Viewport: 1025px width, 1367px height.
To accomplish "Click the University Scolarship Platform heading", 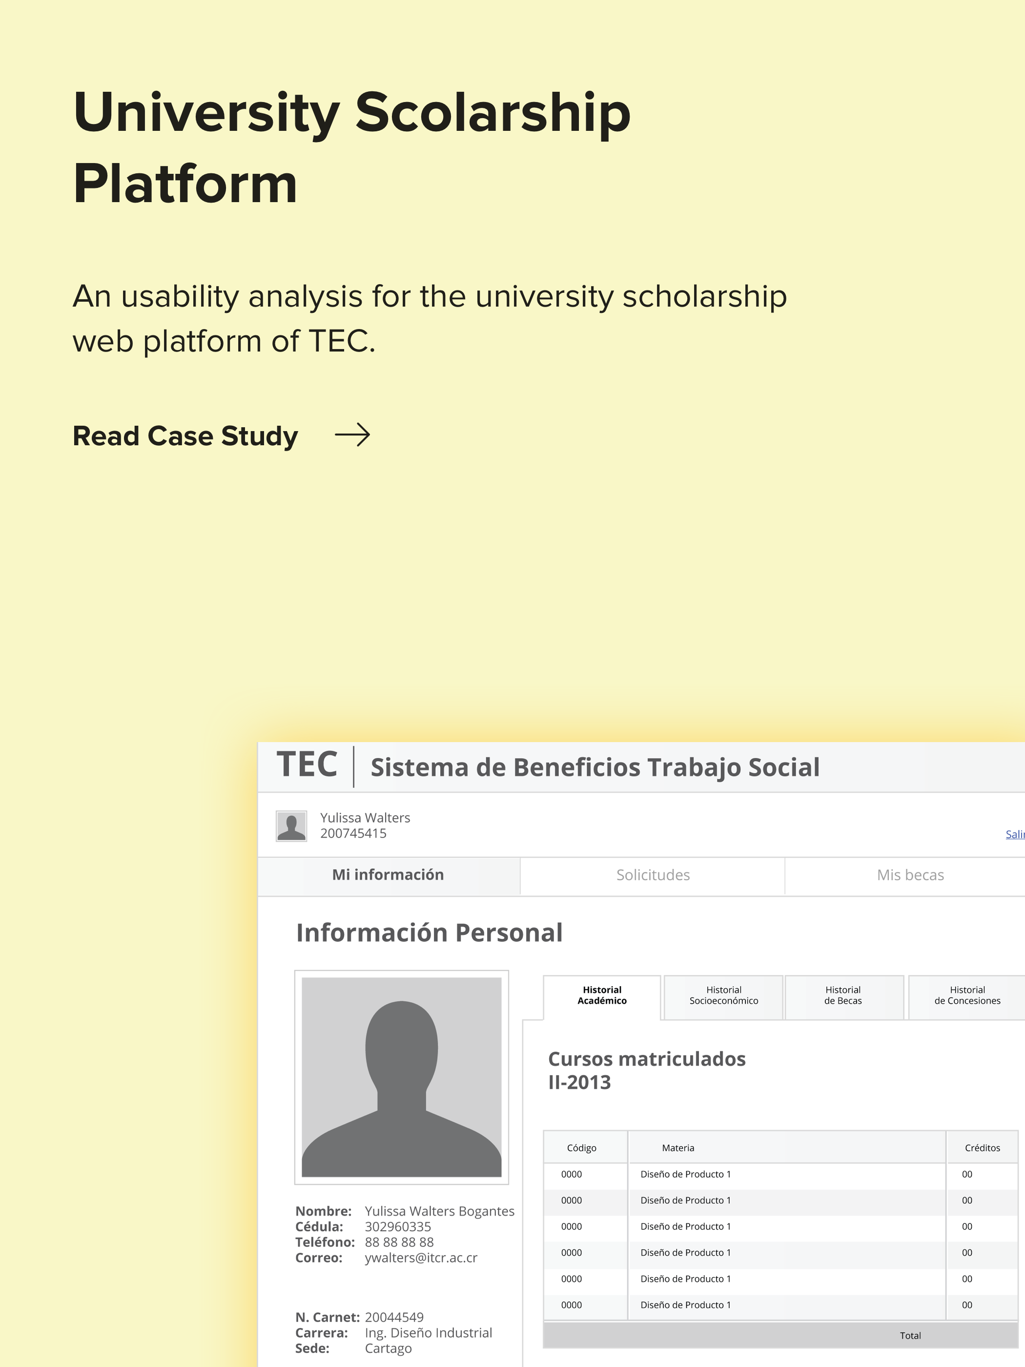I will (352, 148).
